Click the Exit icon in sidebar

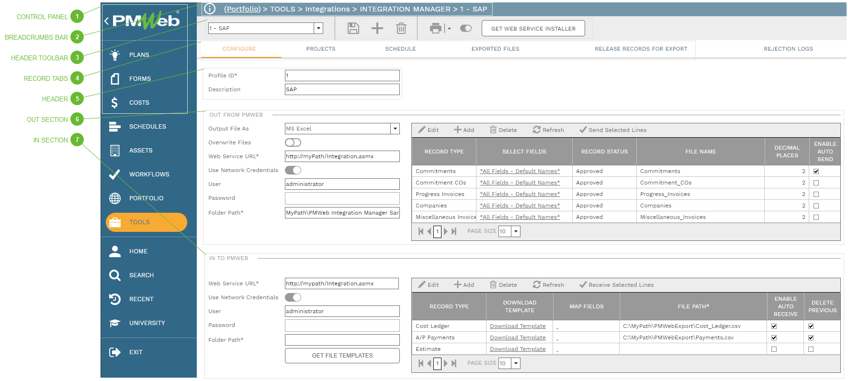click(115, 352)
